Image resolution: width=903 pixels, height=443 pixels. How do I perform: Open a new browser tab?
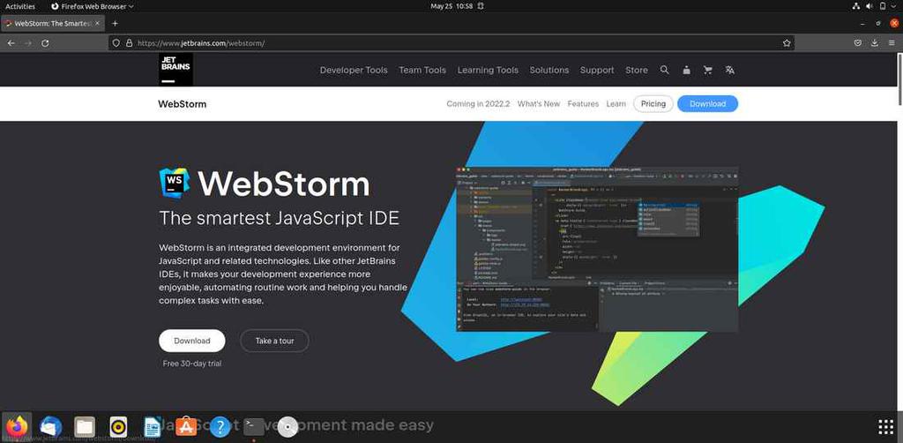pyautogui.click(x=115, y=23)
